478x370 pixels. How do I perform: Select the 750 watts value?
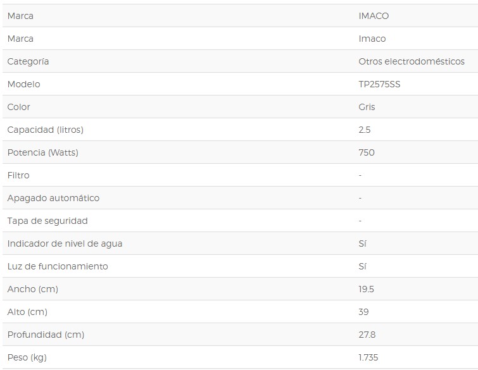click(367, 152)
